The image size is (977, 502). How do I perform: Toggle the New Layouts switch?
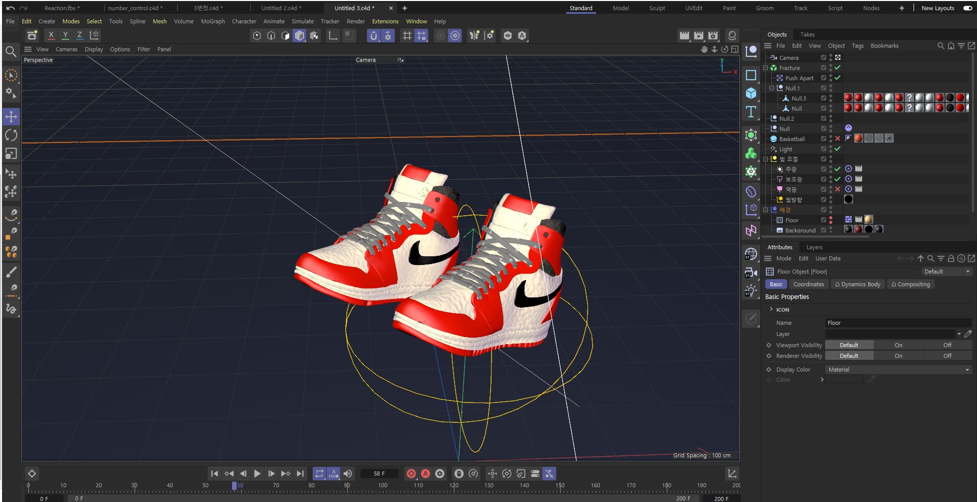click(968, 8)
